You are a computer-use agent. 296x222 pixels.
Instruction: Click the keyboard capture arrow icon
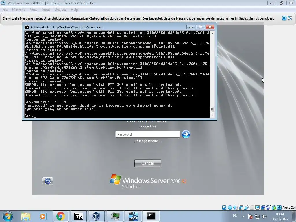pyautogui.click(x=280, y=208)
